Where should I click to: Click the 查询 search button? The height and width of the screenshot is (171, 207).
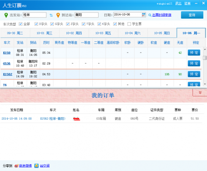(192, 15)
